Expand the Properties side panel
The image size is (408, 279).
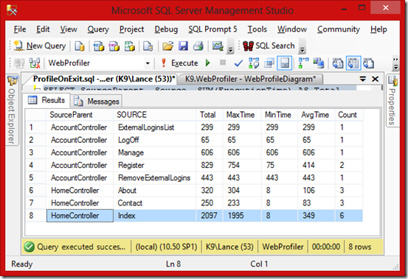pyautogui.click(x=392, y=101)
